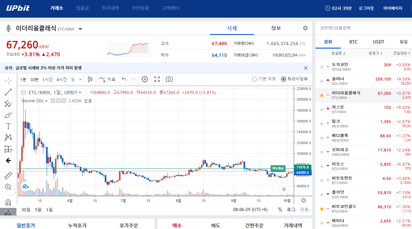Select the 기본 차트 radio button
The height and width of the screenshot is (229, 412).
pyautogui.click(x=254, y=79)
